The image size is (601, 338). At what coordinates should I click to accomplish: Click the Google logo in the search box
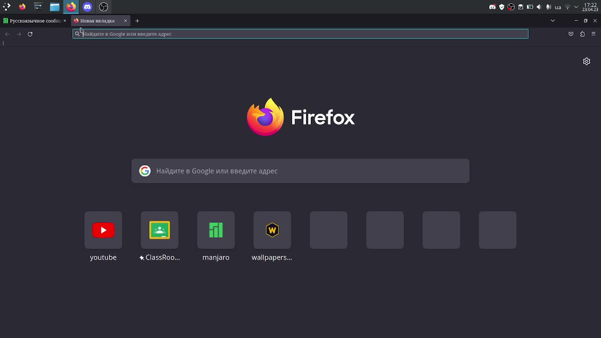[145, 171]
